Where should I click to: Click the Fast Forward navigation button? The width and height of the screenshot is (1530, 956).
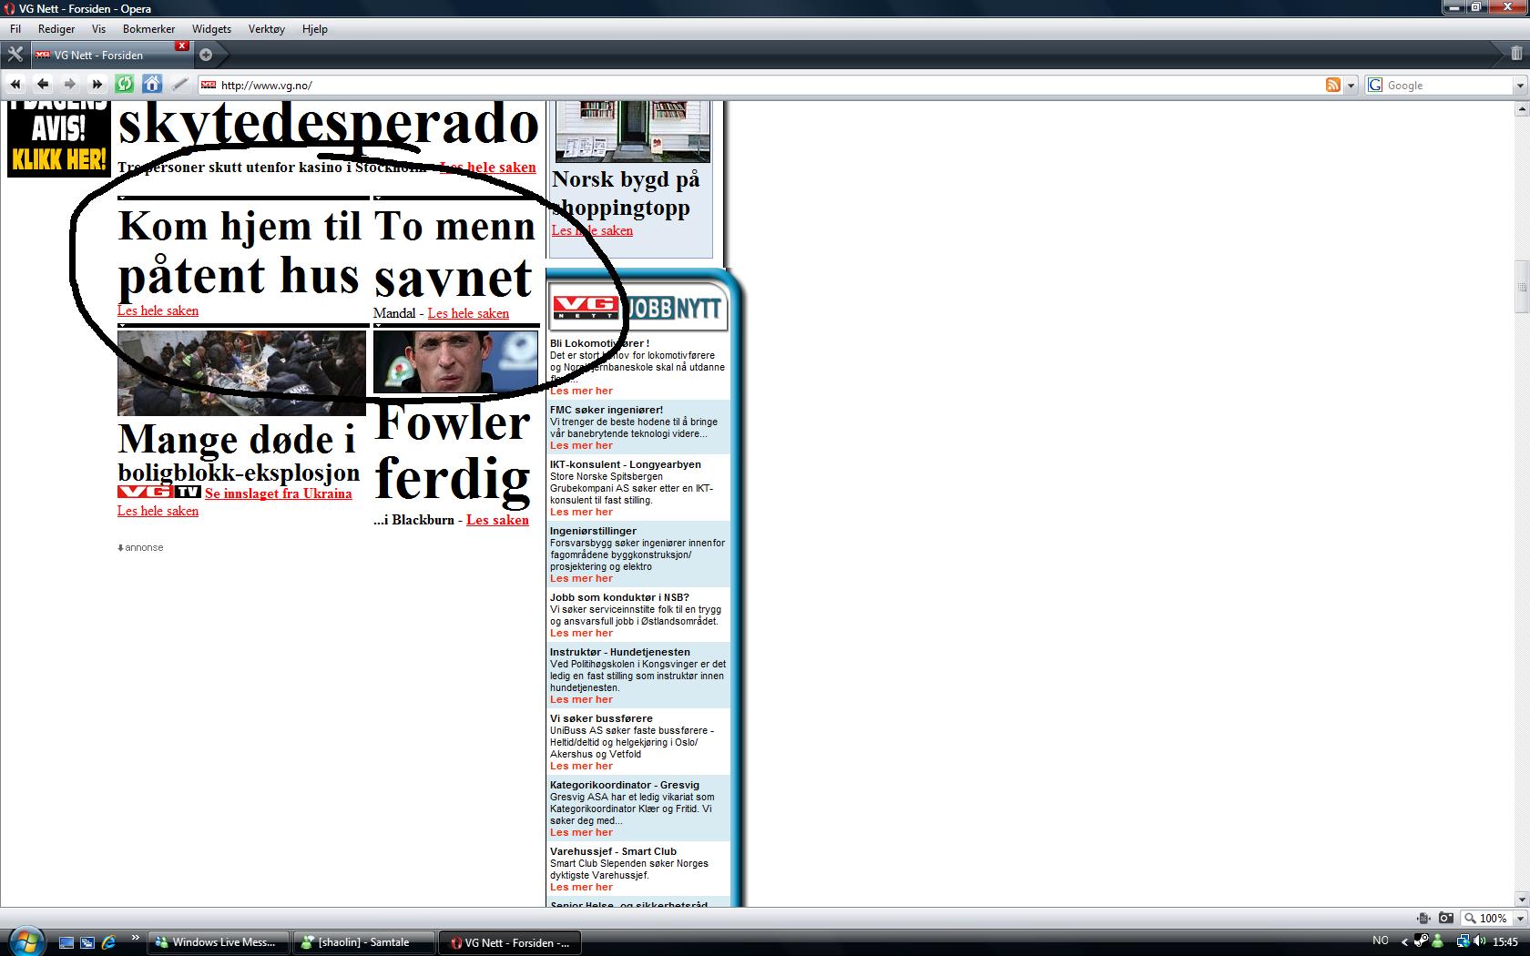[97, 85]
